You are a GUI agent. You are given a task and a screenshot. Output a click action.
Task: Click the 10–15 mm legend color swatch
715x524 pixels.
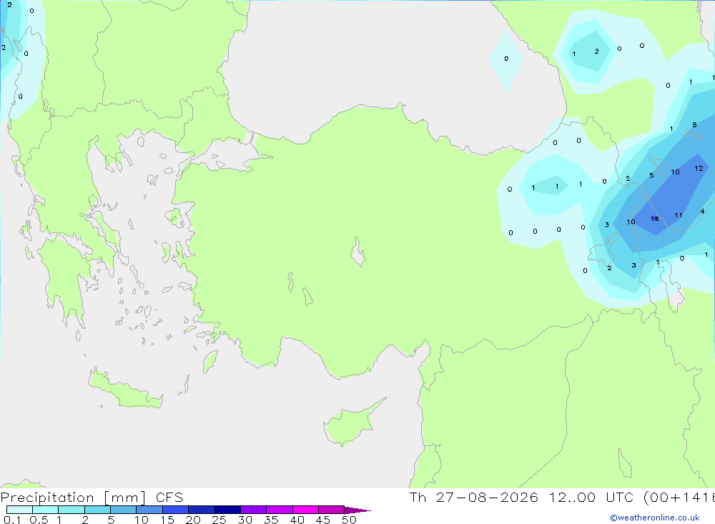149,510
